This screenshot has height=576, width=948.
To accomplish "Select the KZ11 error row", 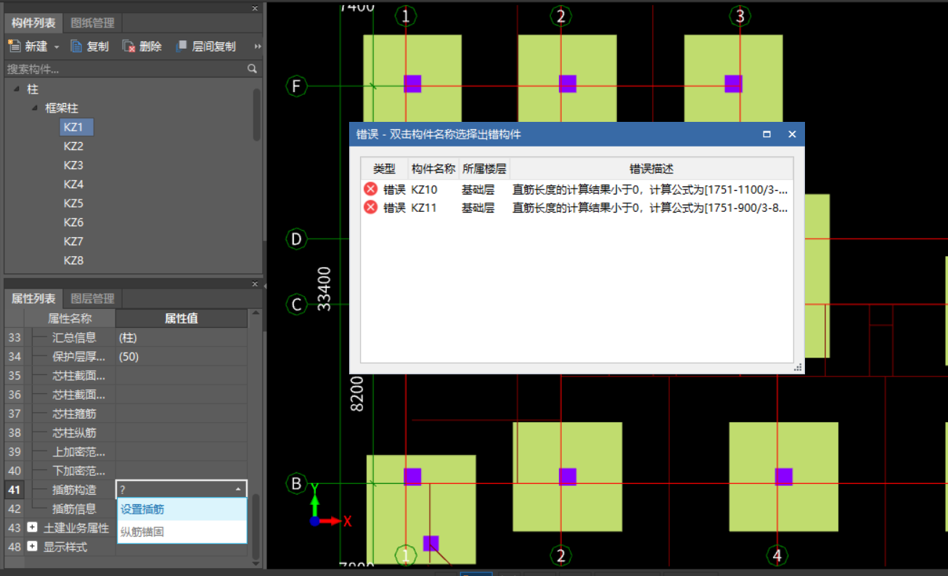I will 577,207.
